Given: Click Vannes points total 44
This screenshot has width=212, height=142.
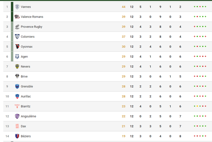Looking at the screenshot, I should [x=124, y=7].
